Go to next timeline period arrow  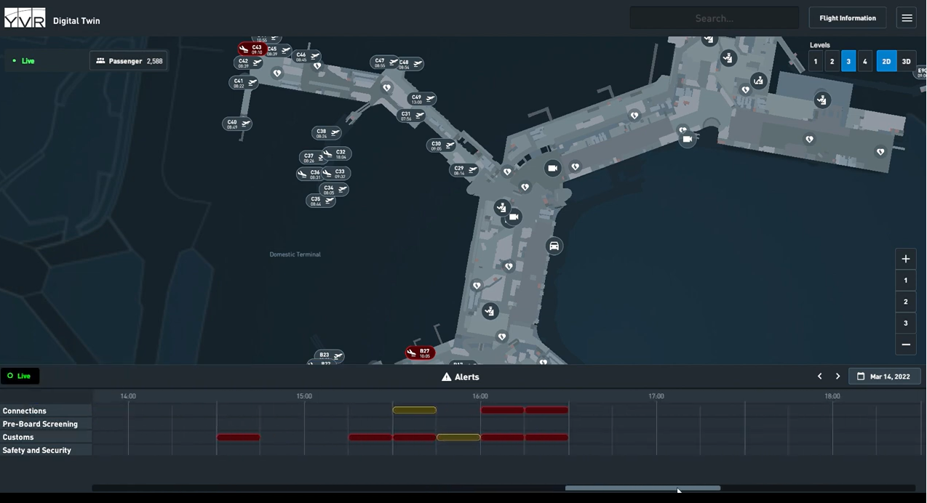(x=838, y=377)
